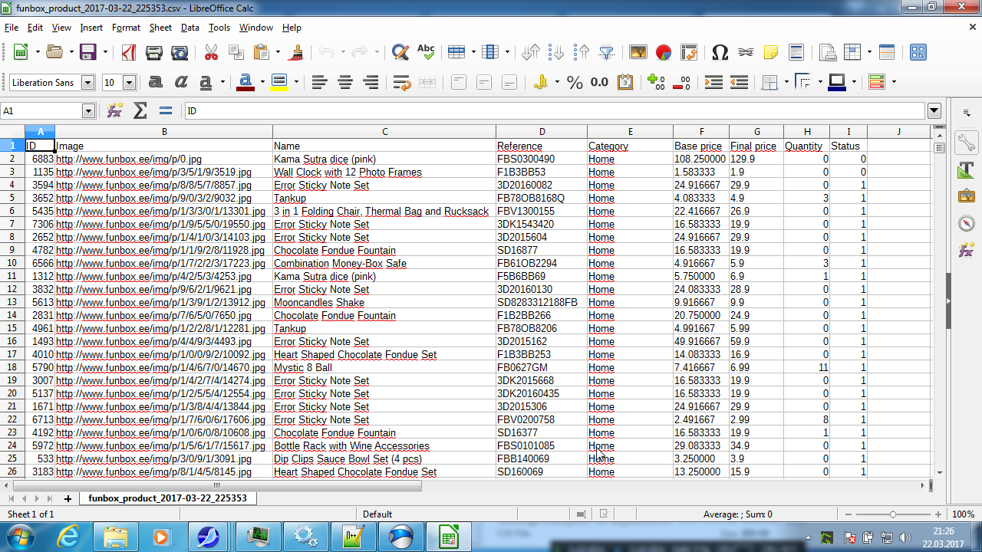Image resolution: width=982 pixels, height=552 pixels.
Task: Export directly as PDF
Action: click(x=128, y=52)
